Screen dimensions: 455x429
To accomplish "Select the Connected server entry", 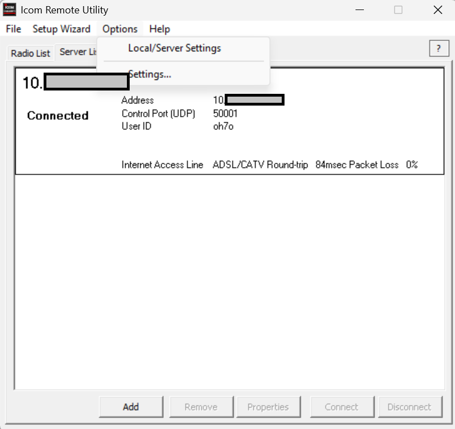I will click(x=58, y=116).
